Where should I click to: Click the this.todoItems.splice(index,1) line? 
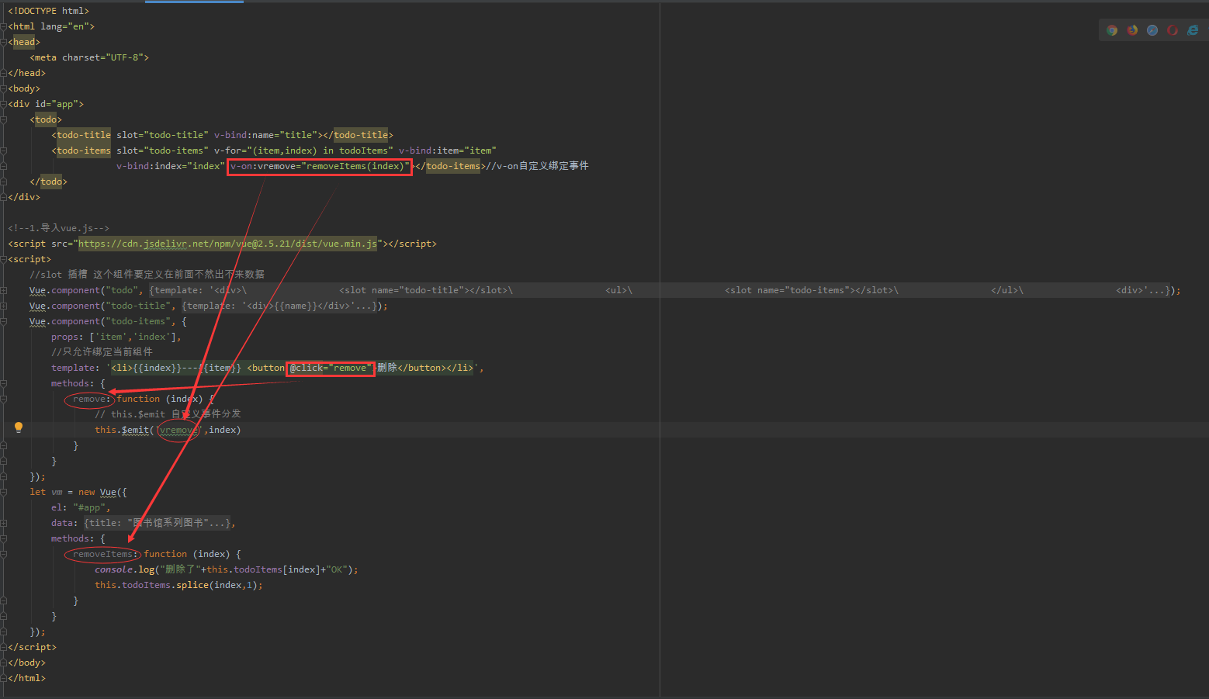click(x=179, y=585)
